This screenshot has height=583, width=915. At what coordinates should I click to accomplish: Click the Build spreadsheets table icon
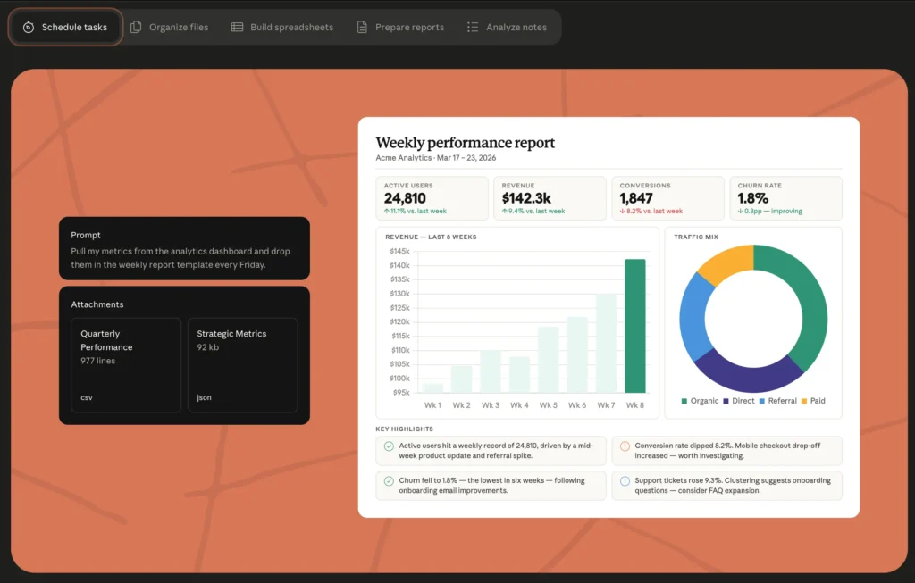[x=237, y=27]
